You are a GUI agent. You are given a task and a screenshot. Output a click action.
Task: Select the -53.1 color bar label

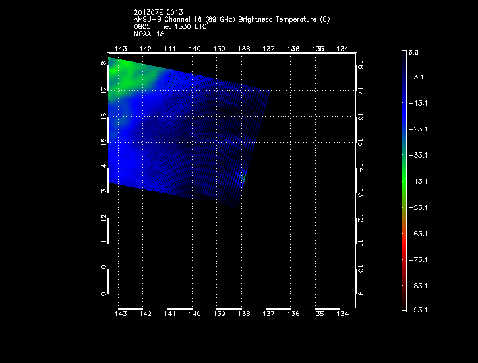pyautogui.click(x=417, y=208)
